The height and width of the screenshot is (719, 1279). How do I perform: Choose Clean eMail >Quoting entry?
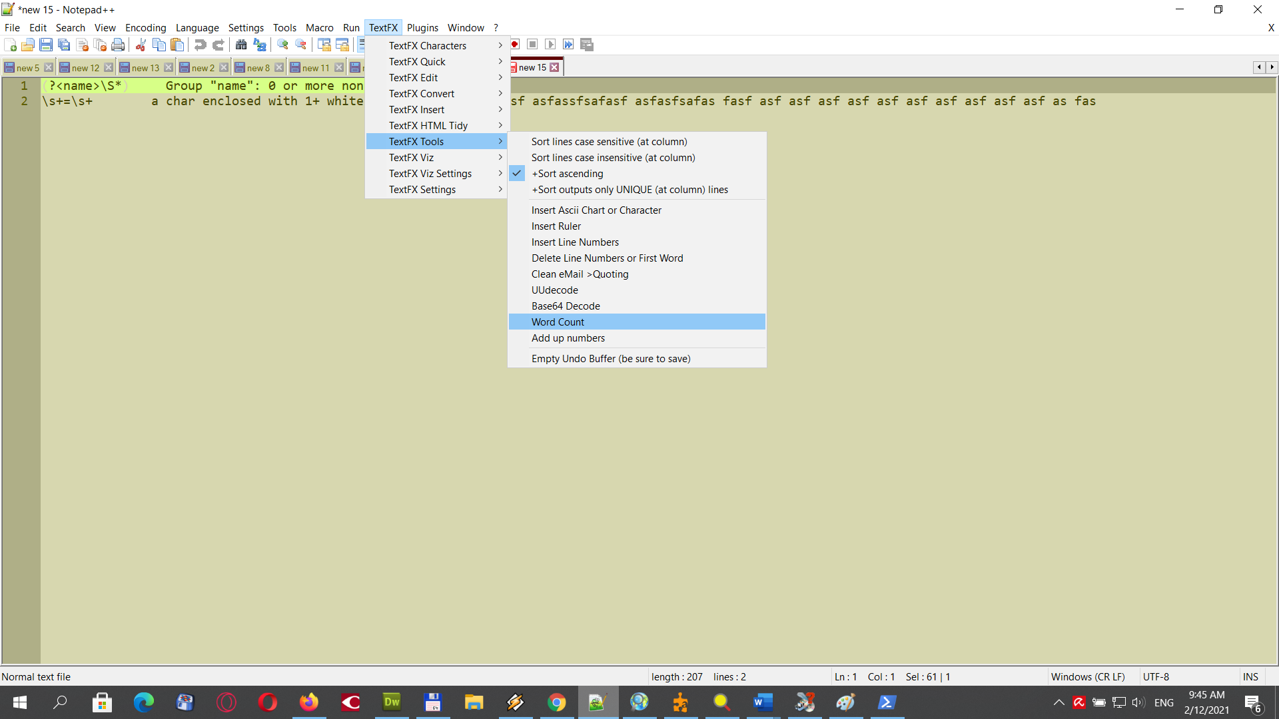pos(637,274)
